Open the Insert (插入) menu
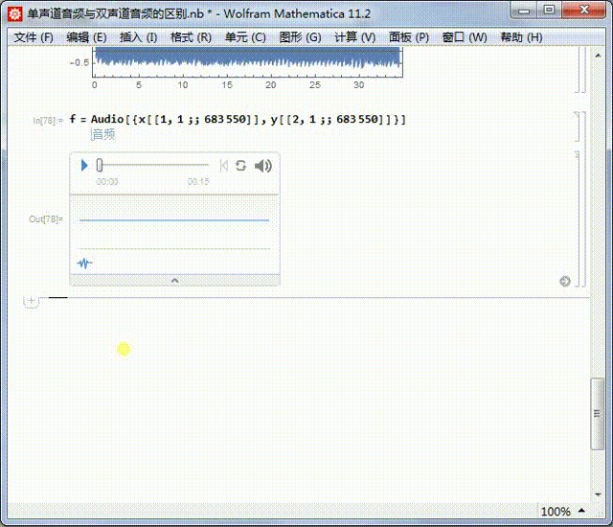The height and width of the screenshot is (527, 613). pyautogui.click(x=138, y=37)
